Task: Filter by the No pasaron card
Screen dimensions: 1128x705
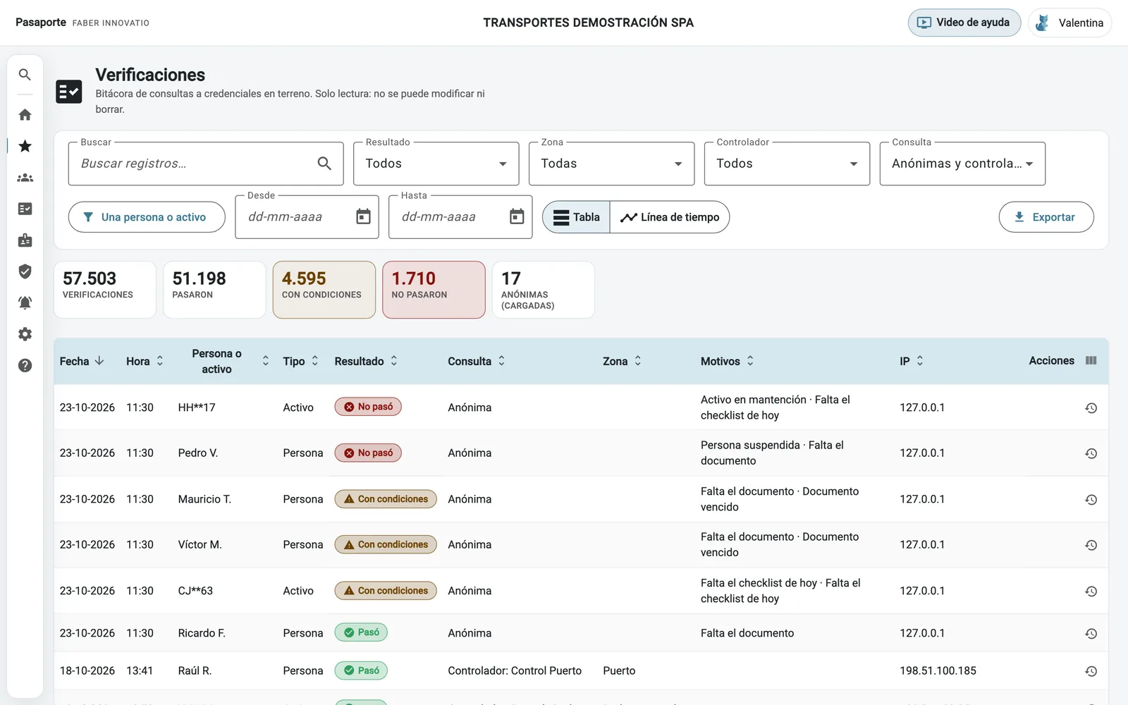Action: click(x=434, y=290)
